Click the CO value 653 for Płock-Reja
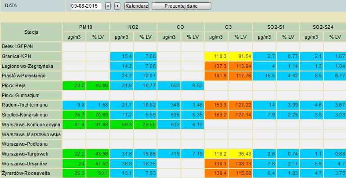 [169, 85]
